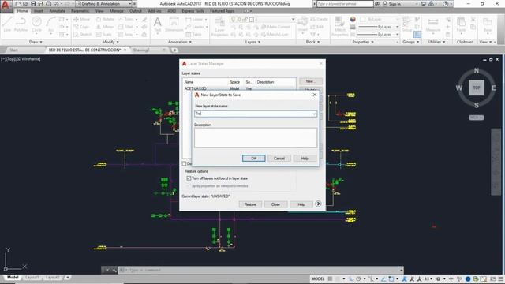Choose the Move tool in Modify panel
Image resolution: width=505 pixels, height=284 pixels.
click(x=82, y=19)
